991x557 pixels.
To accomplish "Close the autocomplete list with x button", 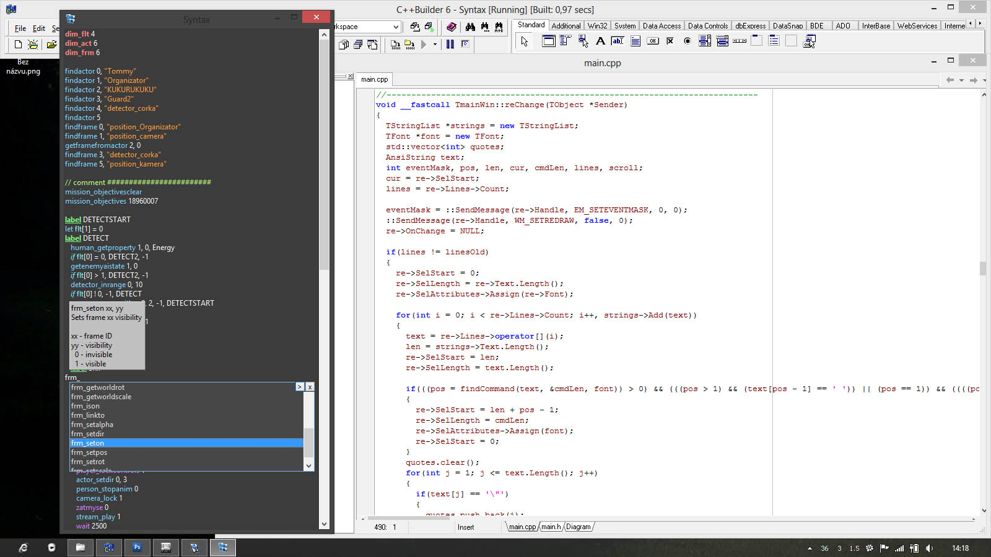I will pos(310,387).
